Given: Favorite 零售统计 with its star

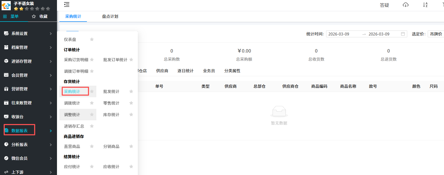Looking at the screenshot, I should coord(131,103).
